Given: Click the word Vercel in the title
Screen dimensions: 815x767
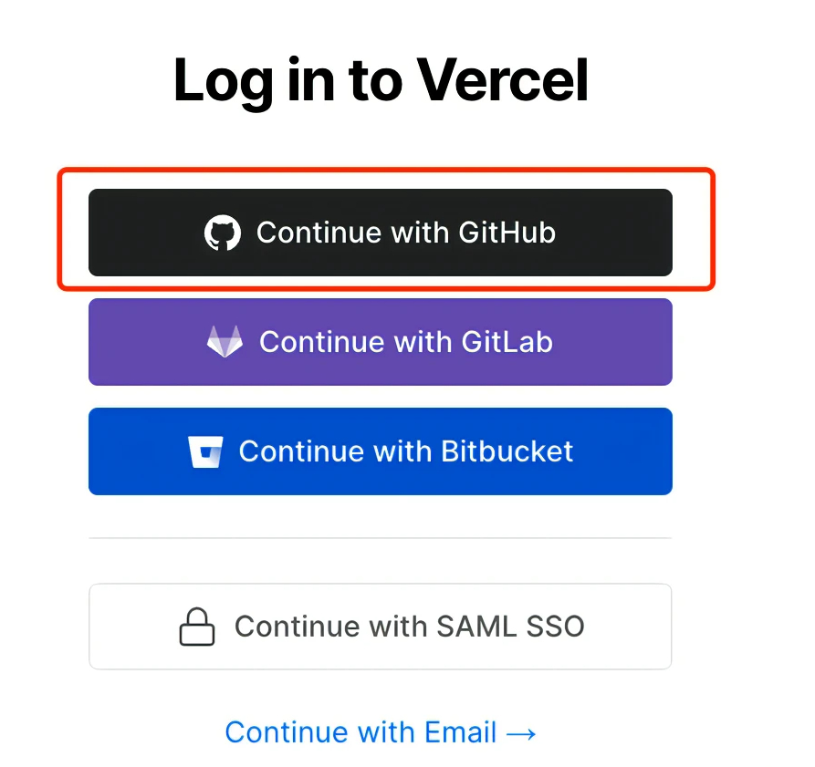Looking at the screenshot, I should tap(503, 80).
